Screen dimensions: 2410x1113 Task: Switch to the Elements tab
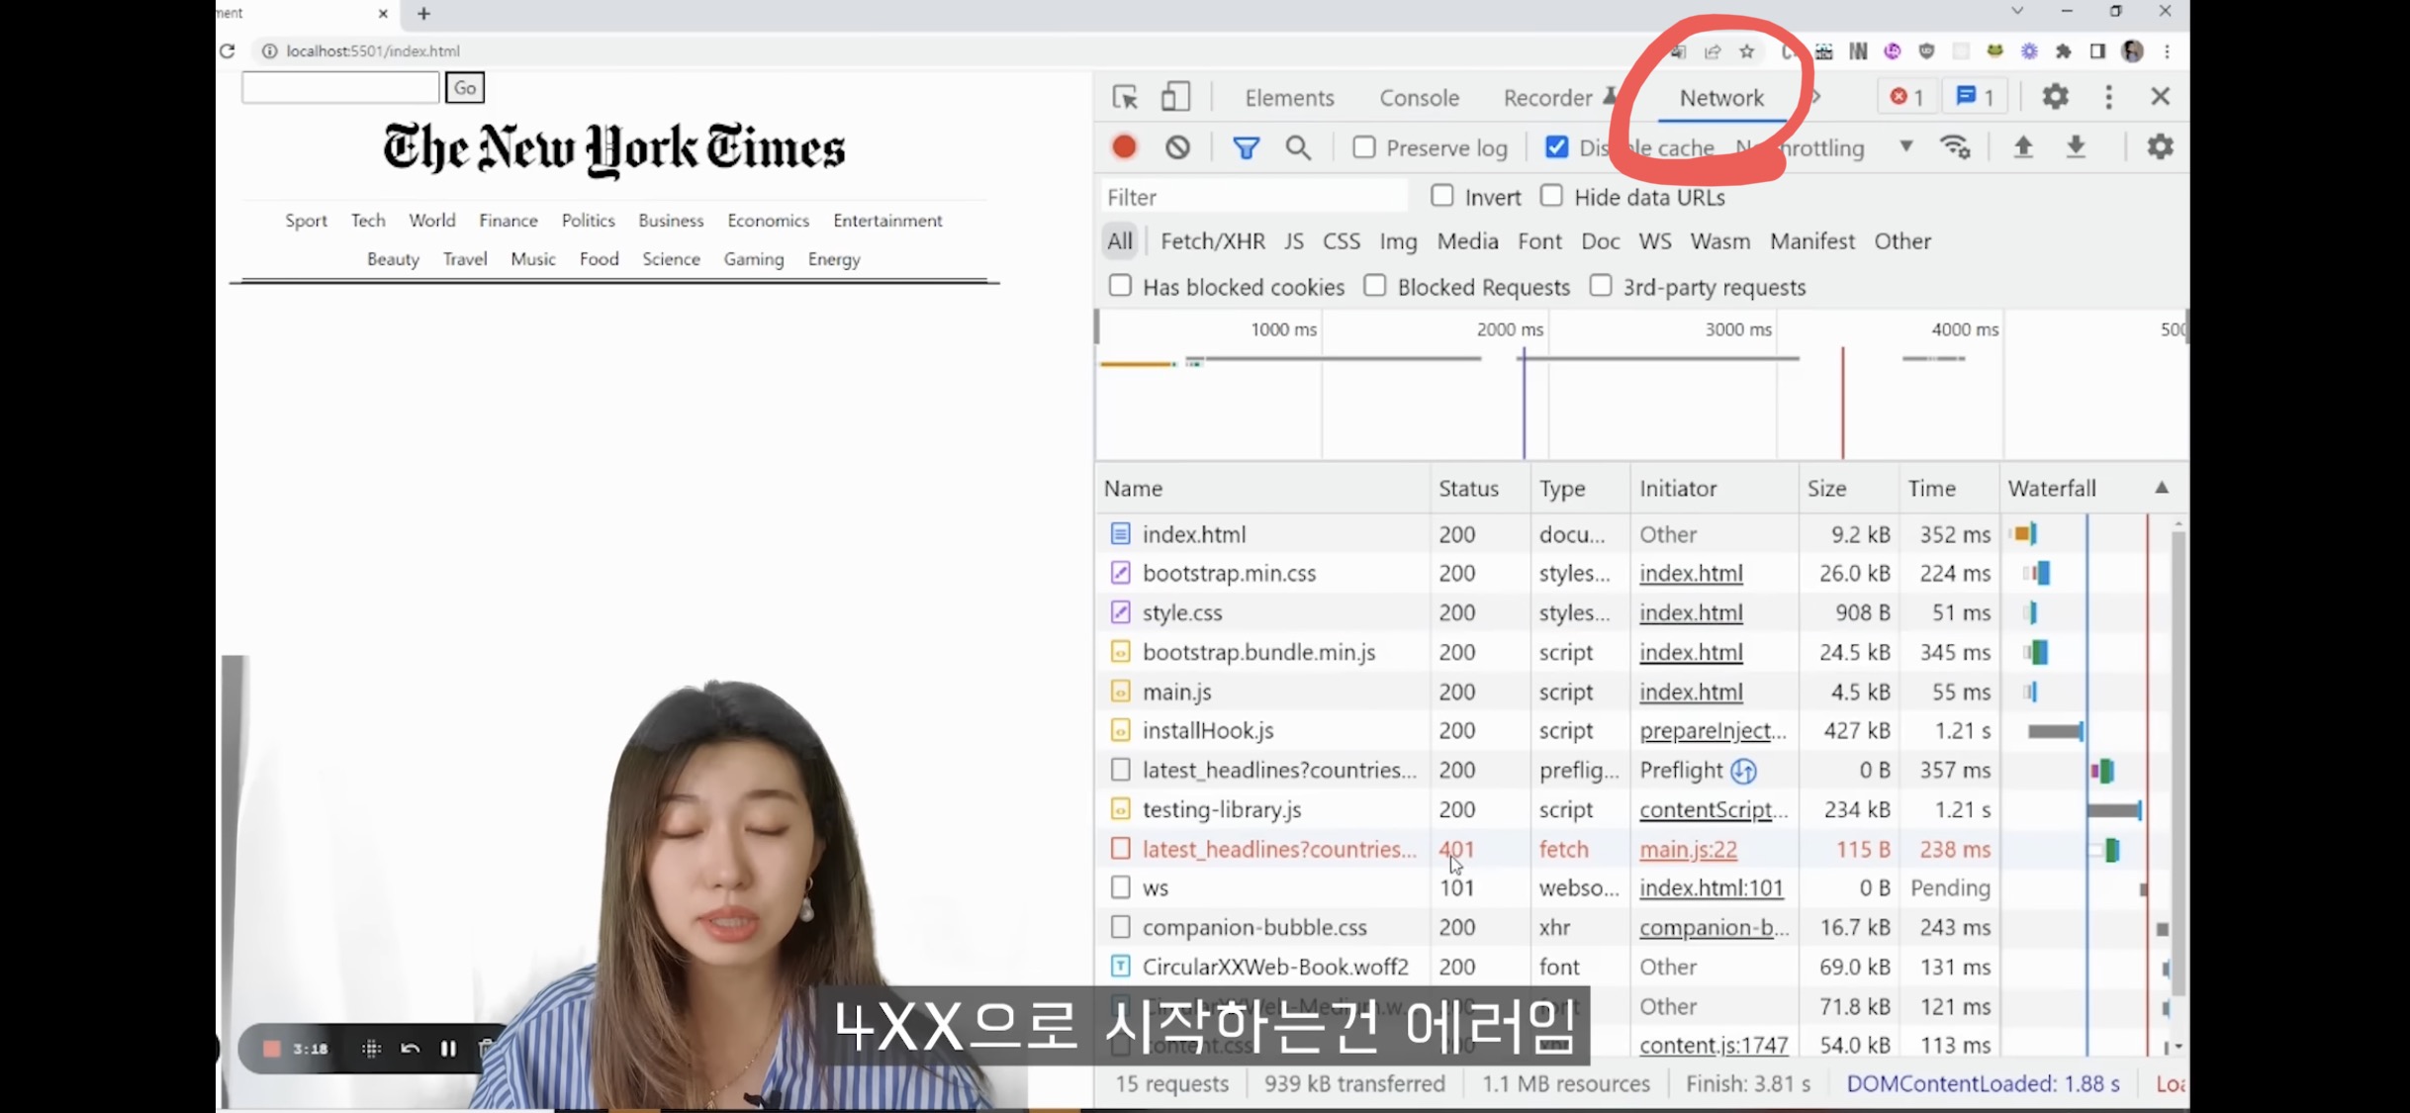point(1289,98)
